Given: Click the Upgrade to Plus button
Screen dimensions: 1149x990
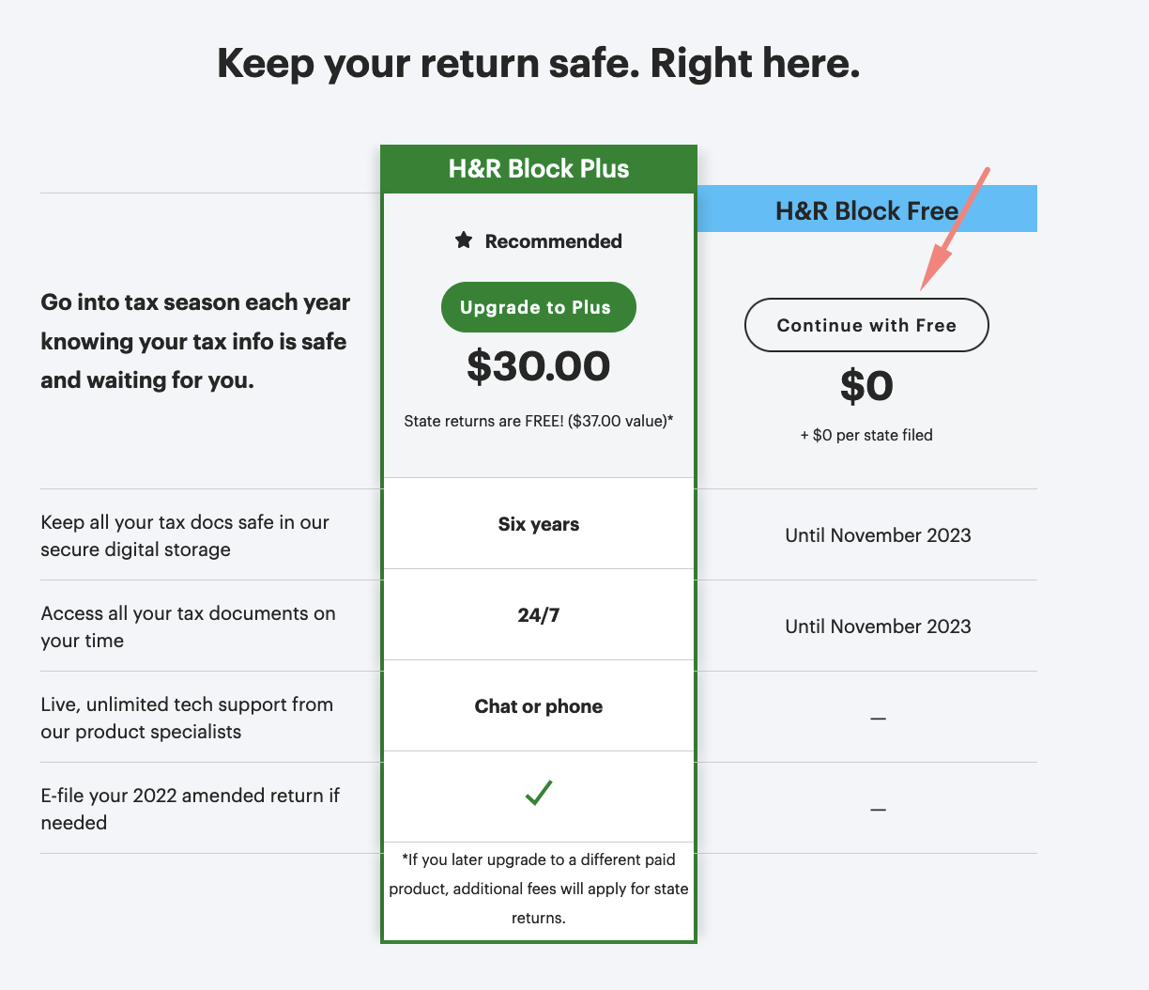Looking at the screenshot, I should [x=538, y=307].
